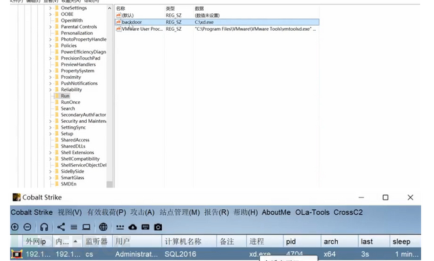The image size is (434, 261).
Task: Select the VMware User Proc... entry name
Action: click(142, 29)
